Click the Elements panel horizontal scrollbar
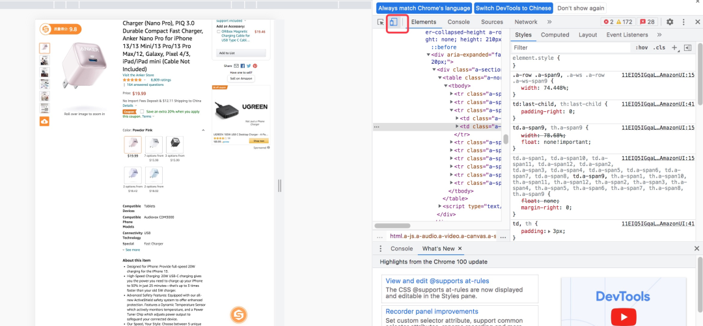Screen dimensions: 703x326 [x=393, y=226]
